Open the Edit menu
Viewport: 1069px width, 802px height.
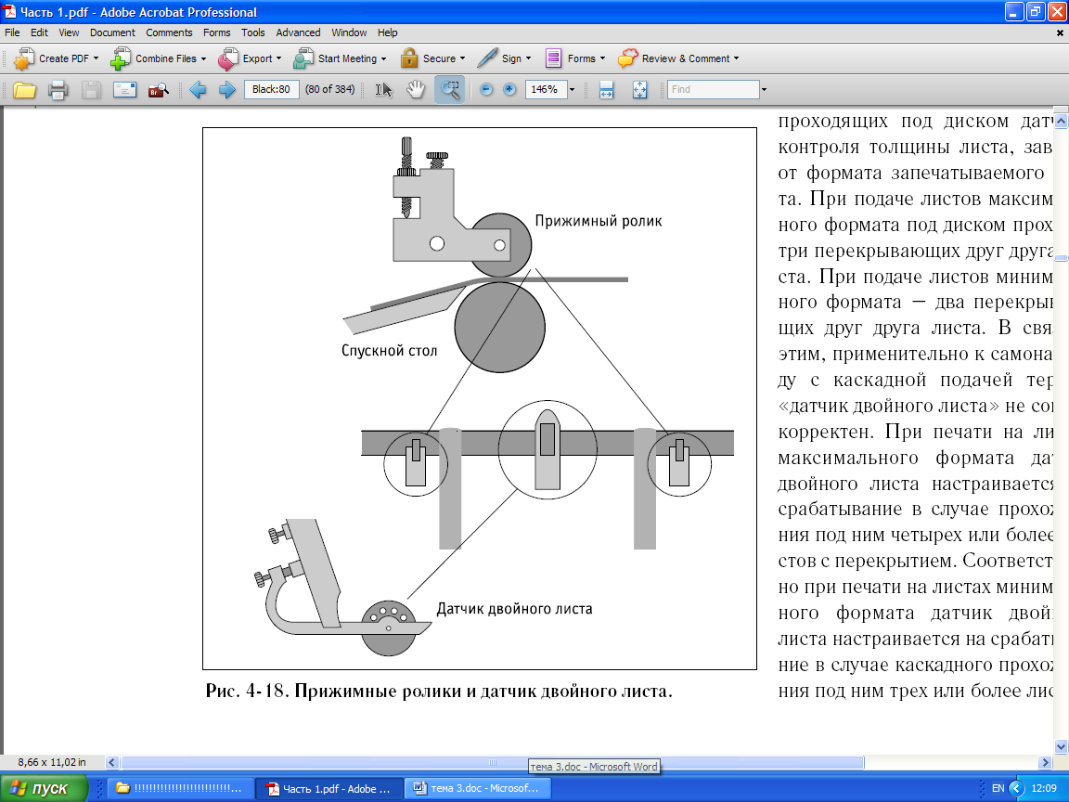pyautogui.click(x=39, y=32)
